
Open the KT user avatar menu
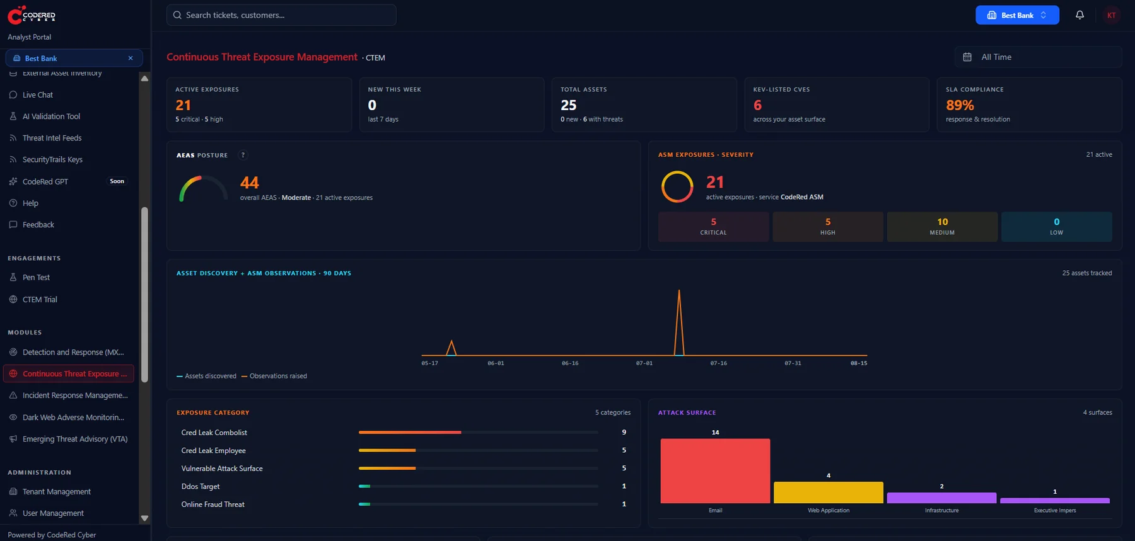1111,15
